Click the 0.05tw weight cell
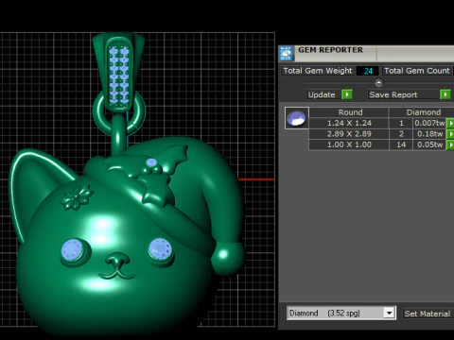454x340 pixels. tap(429, 144)
